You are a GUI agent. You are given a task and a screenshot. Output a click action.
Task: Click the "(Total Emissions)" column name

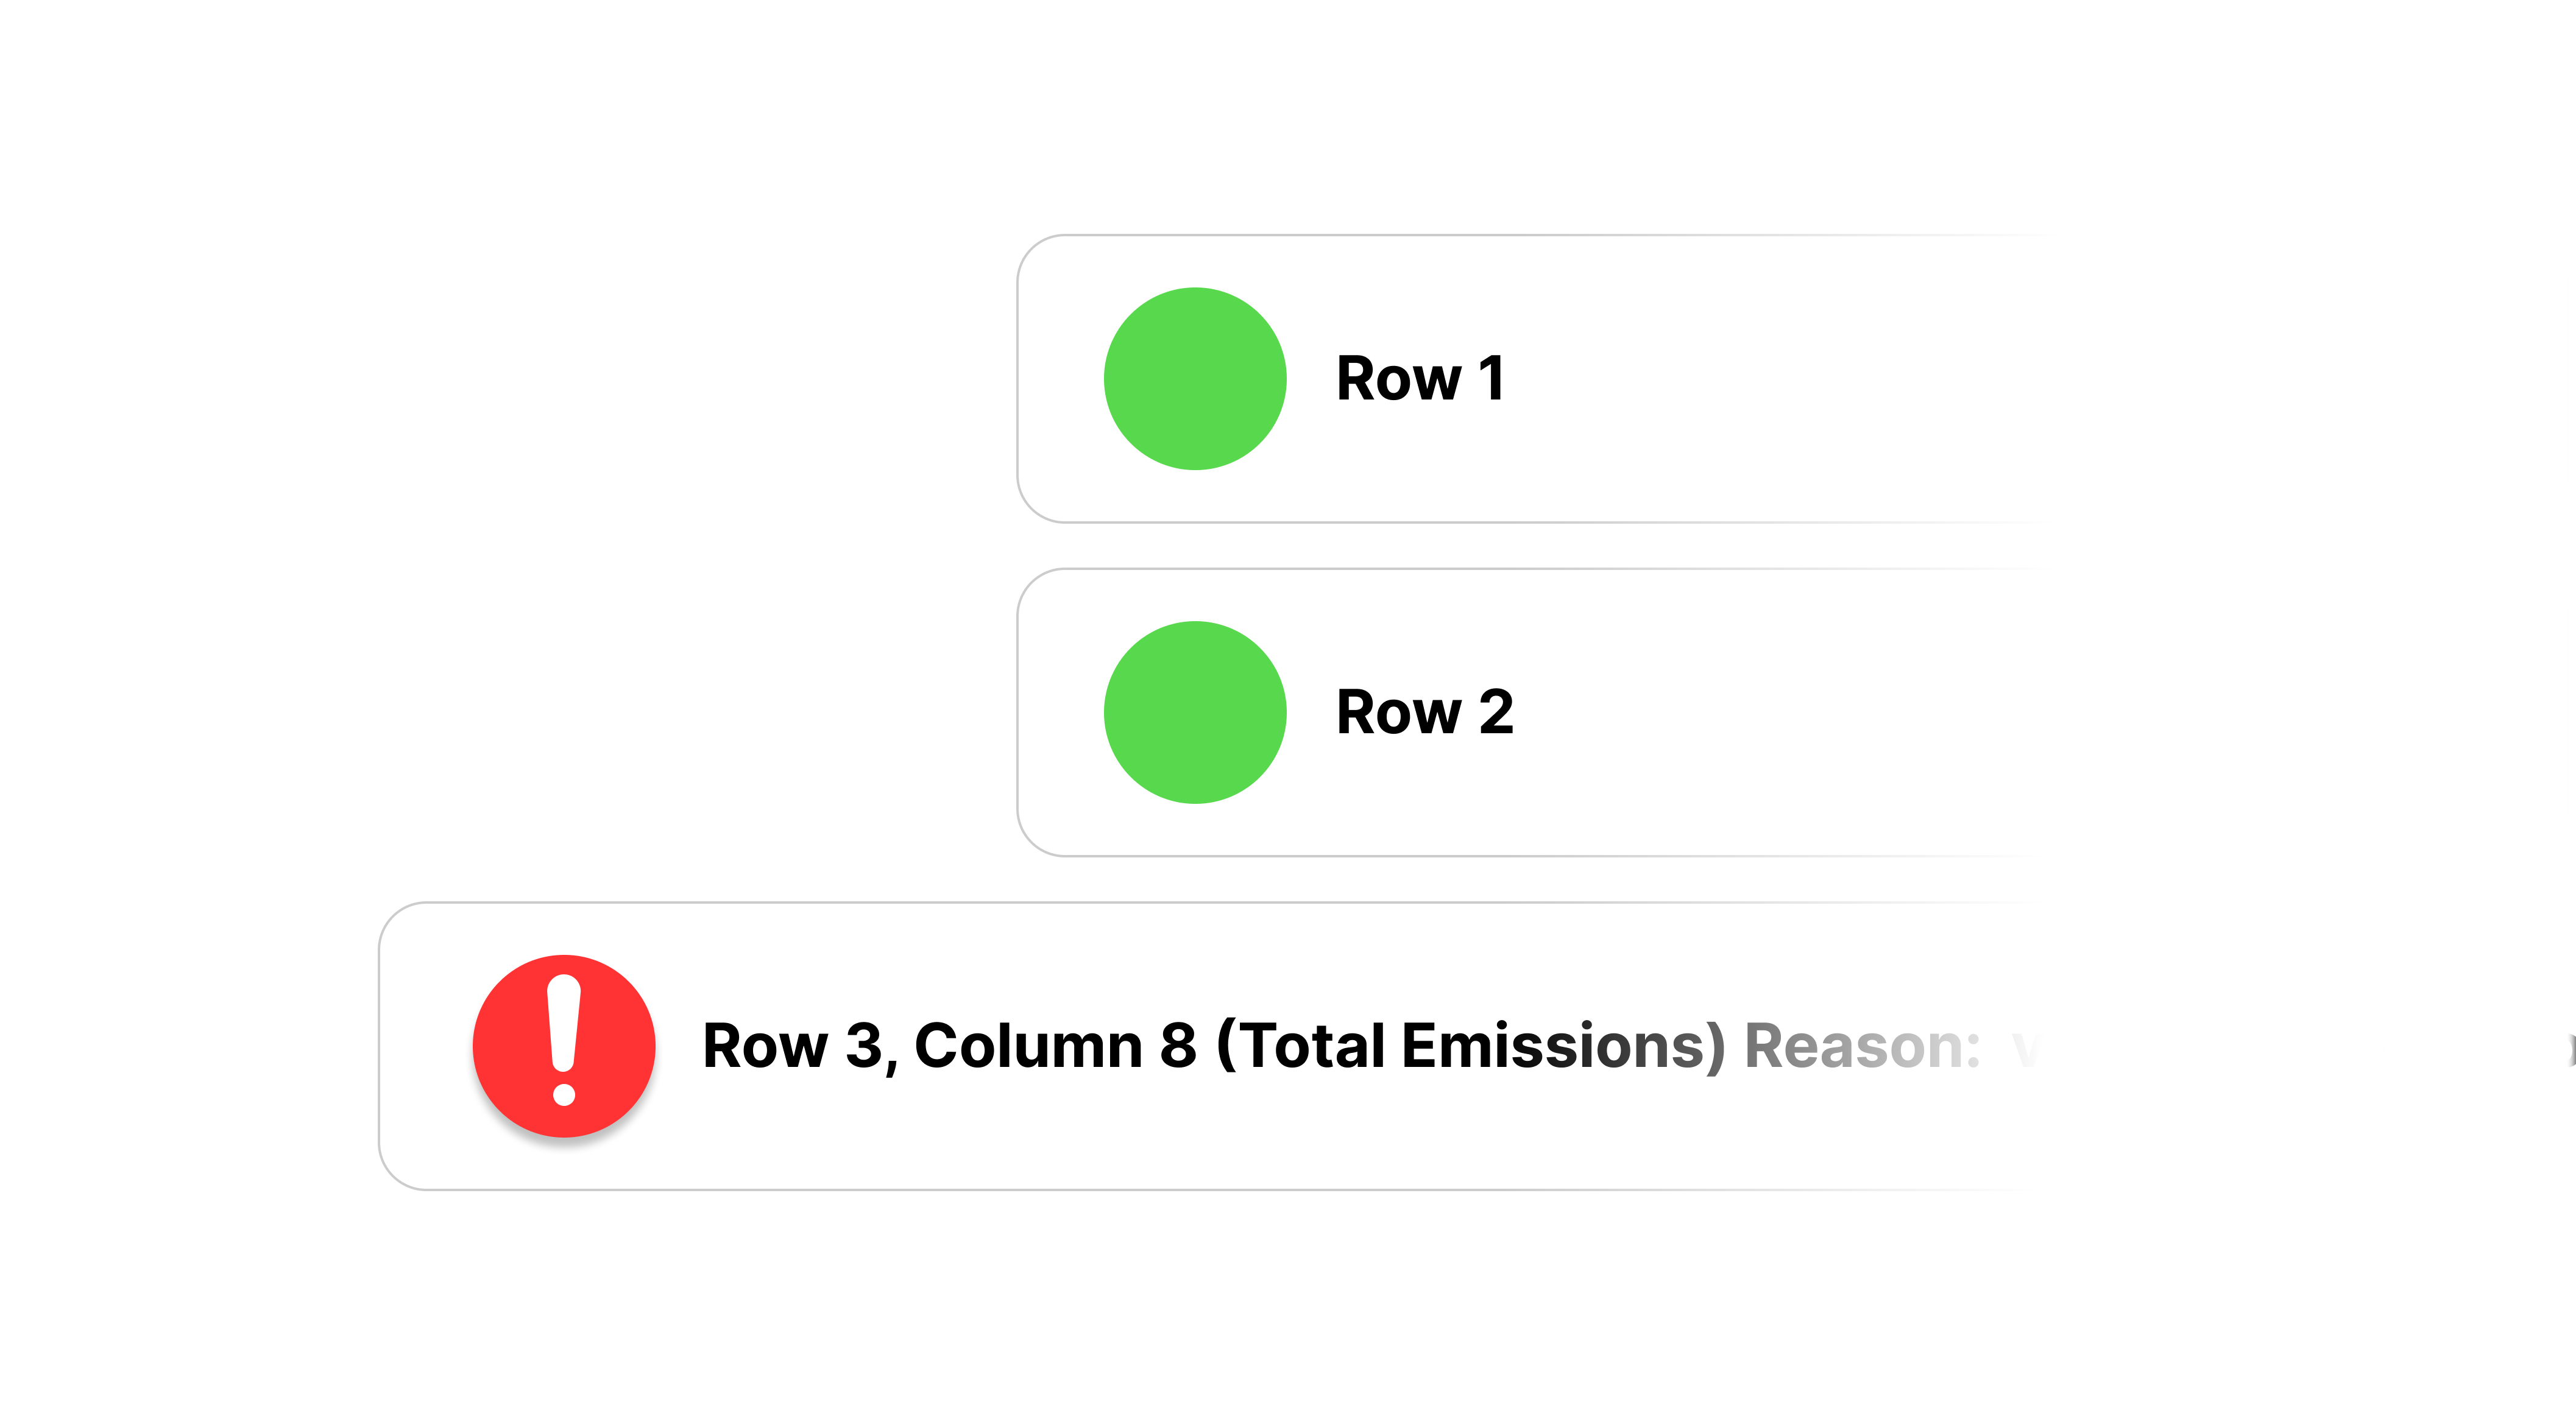(x=1471, y=1046)
